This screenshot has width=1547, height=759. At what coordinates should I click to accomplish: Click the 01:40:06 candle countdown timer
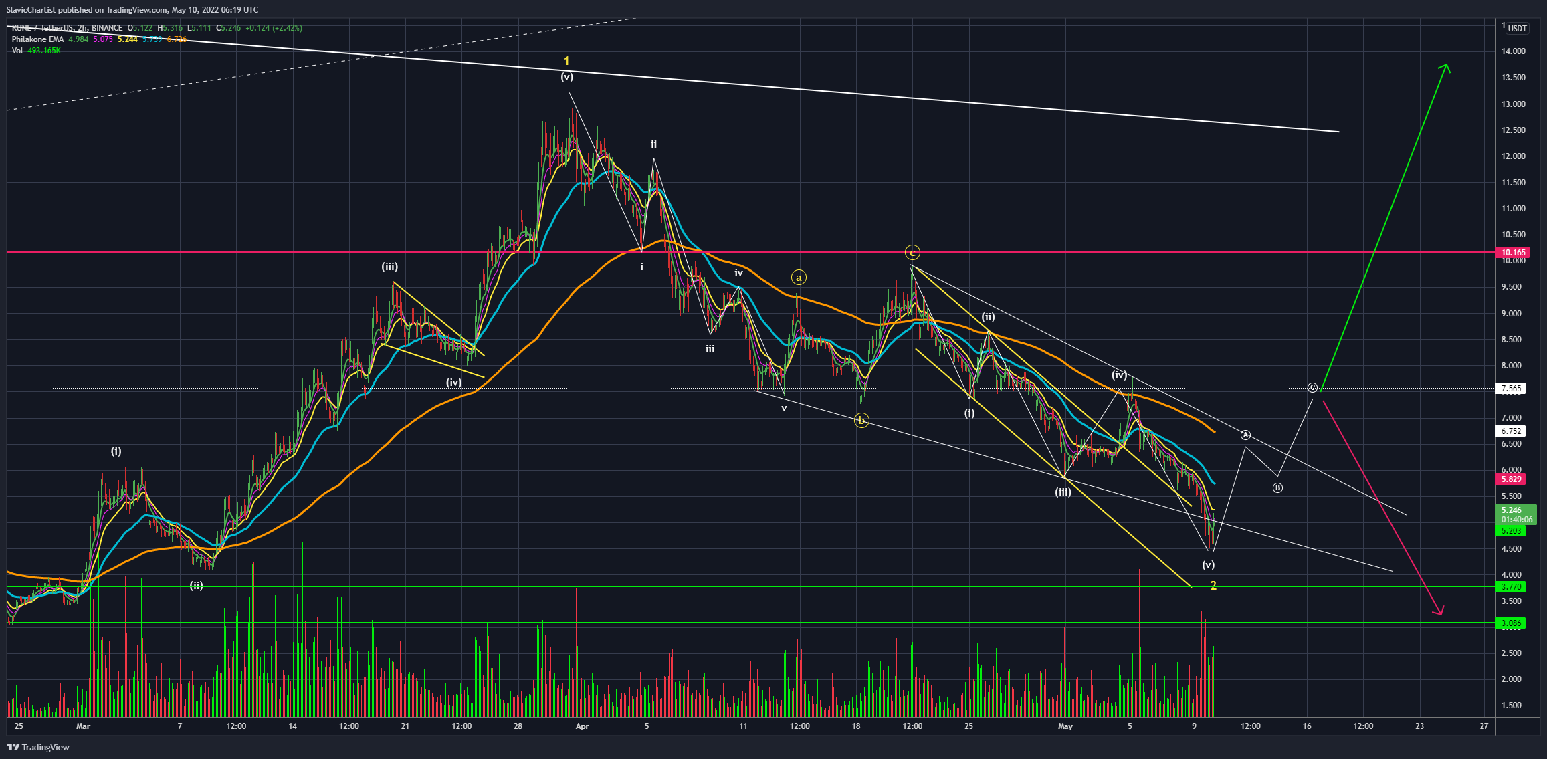click(1516, 520)
